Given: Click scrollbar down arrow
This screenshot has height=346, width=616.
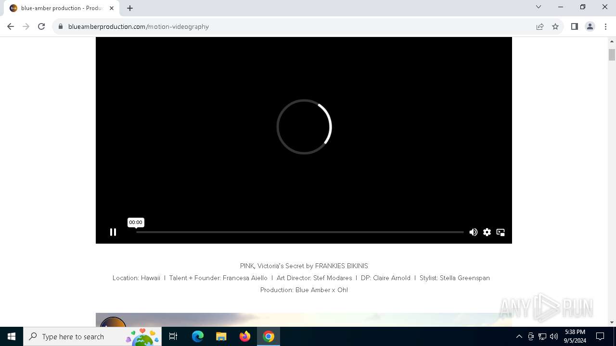Looking at the screenshot, I should tap(612, 322).
